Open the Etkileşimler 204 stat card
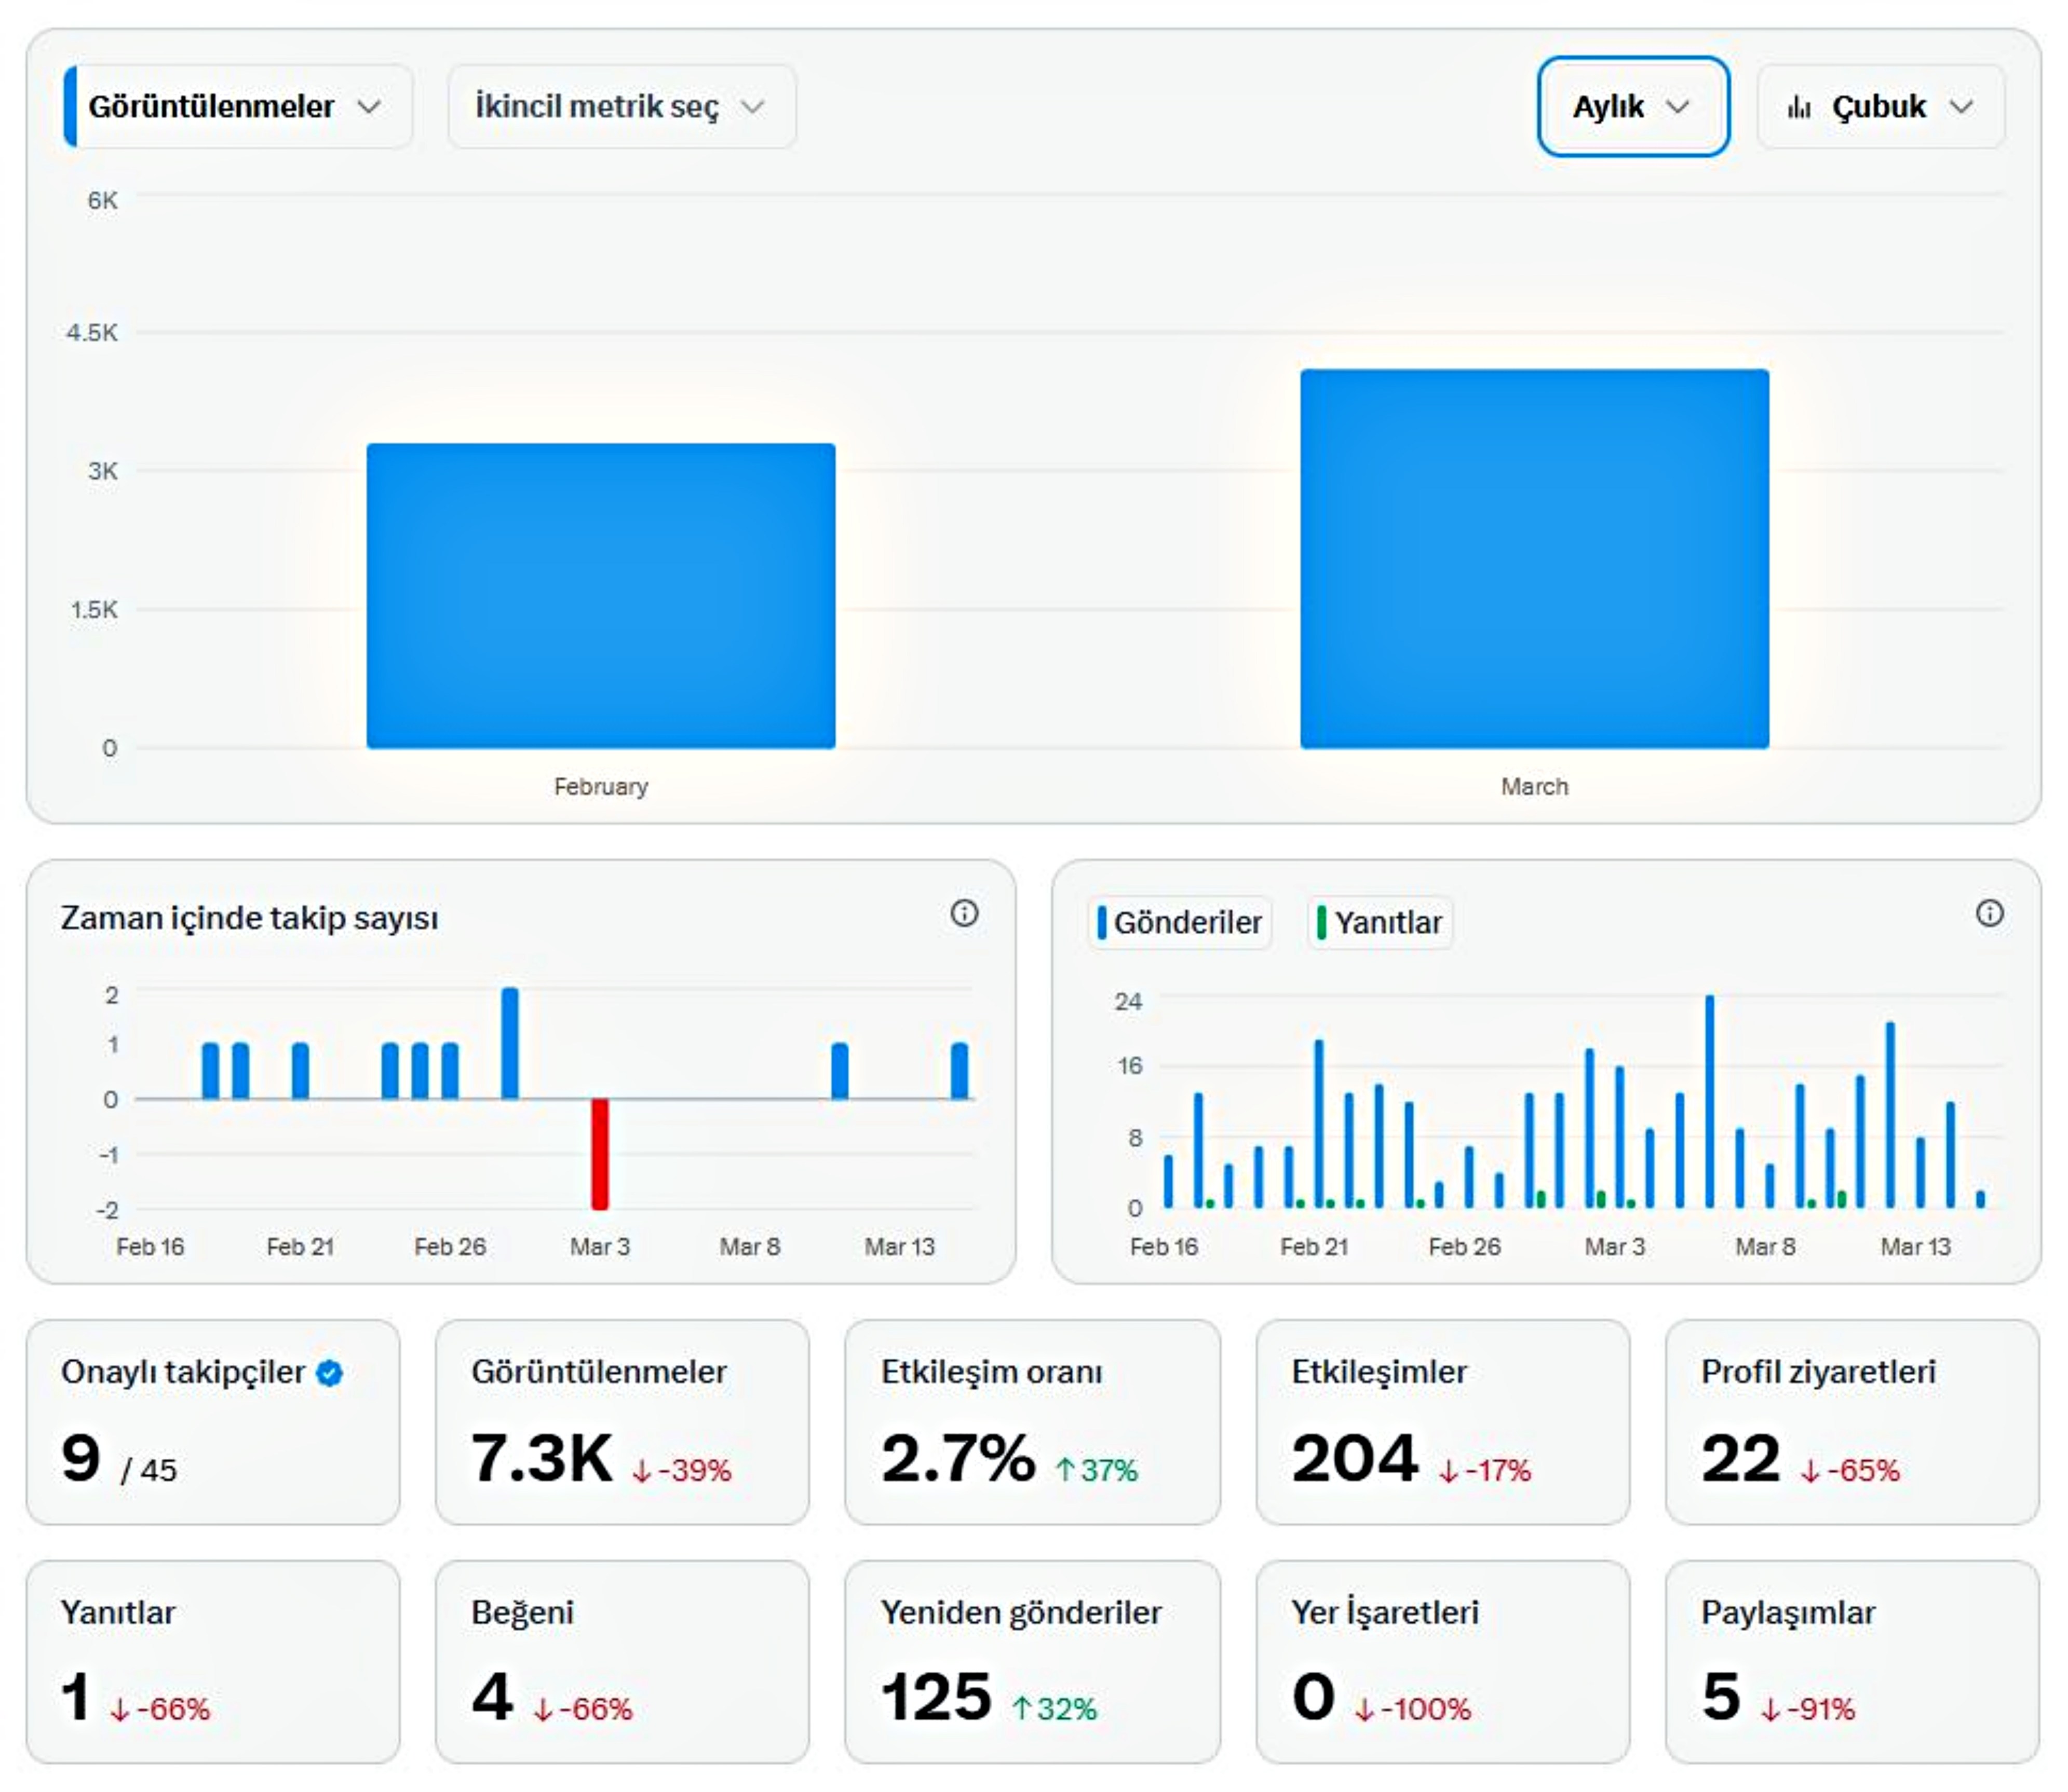Screen dimensions: 2068x1792 click(x=1442, y=1422)
